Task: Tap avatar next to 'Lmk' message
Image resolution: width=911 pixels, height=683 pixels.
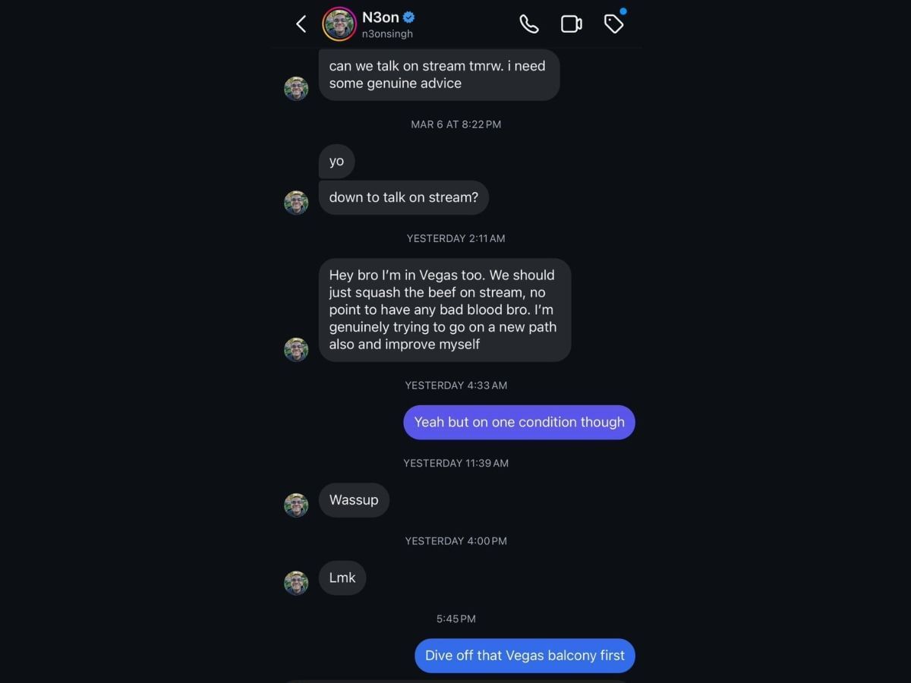Action: click(x=296, y=583)
